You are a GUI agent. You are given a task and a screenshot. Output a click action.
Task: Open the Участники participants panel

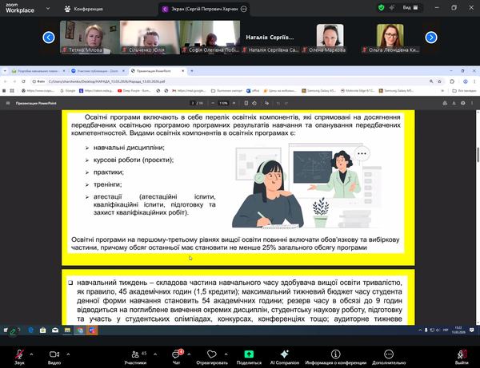135,354
